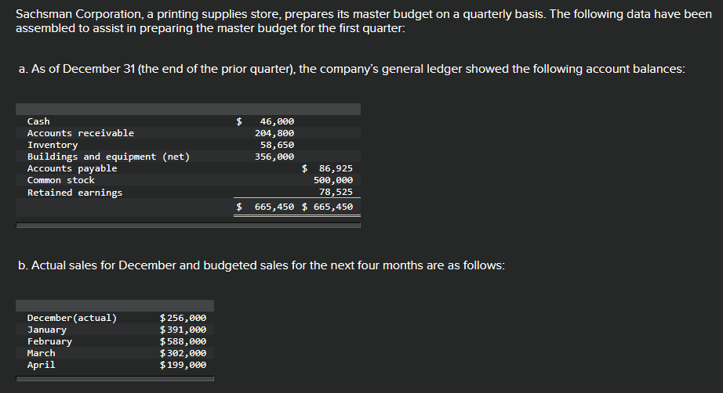The height and width of the screenshot is (393, 723).
Task: Select December(actual) sales row label
Action: click(x=72, y=318)
